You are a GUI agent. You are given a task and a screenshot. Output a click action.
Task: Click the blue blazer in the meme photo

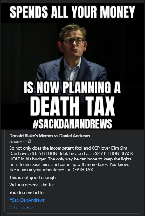pyautogui.click(x=72, y=72)
